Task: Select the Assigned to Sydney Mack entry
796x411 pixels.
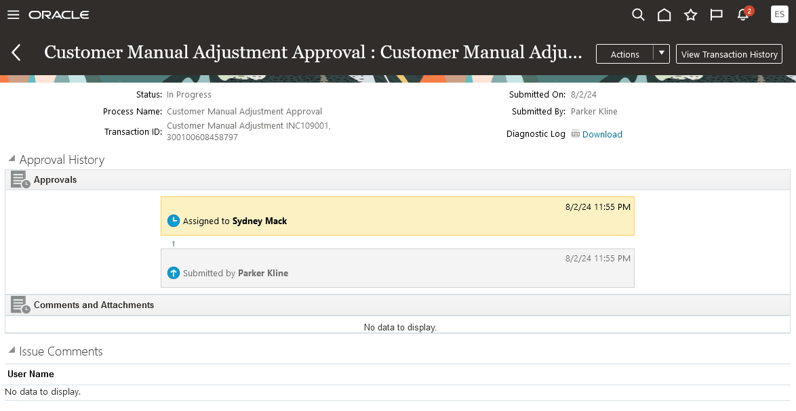Action: [397, 216]
